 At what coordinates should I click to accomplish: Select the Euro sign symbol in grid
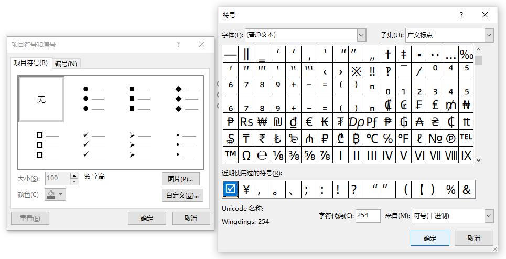(309, 122)
